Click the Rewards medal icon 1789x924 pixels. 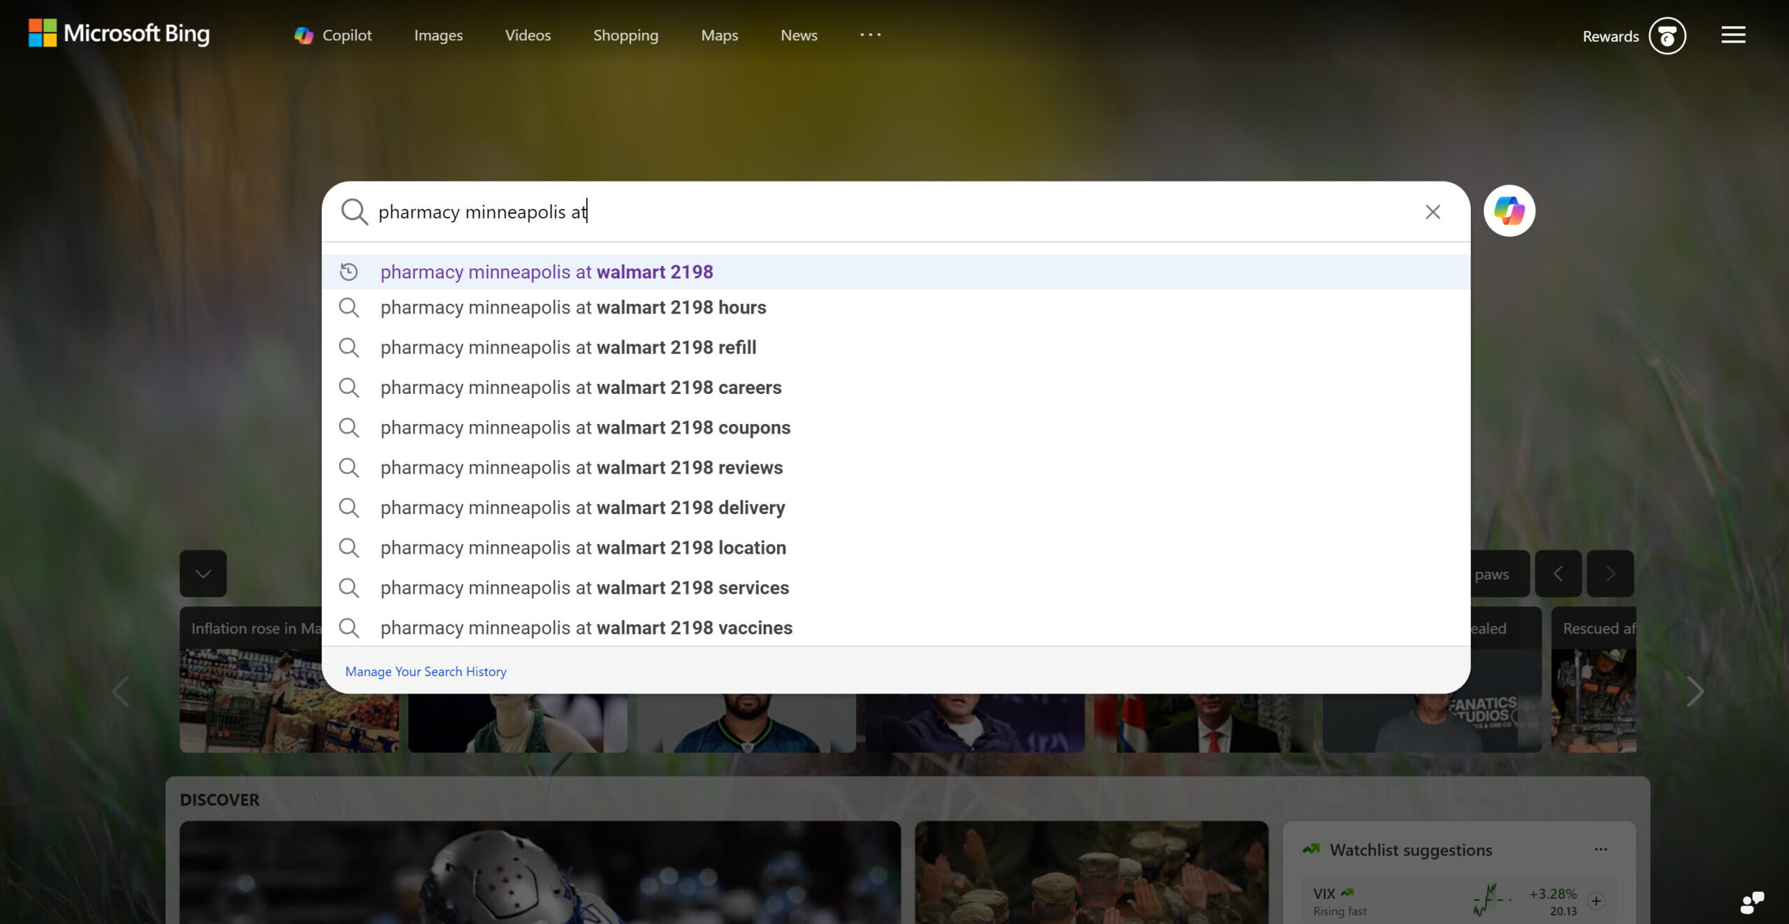[x=1667, y=36]
